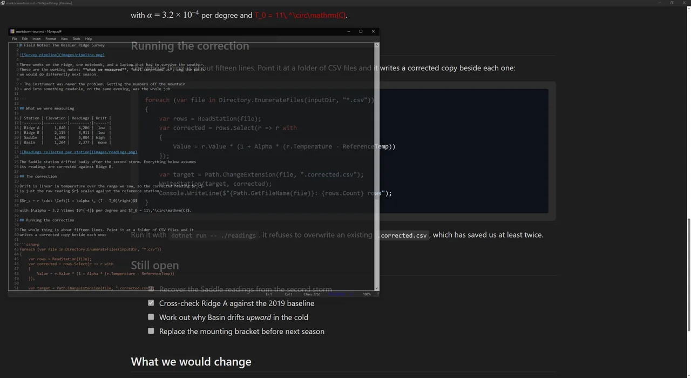Click the preview window's title bar icon
This screenshot has height=378, width=691.
tap(3, 3)
